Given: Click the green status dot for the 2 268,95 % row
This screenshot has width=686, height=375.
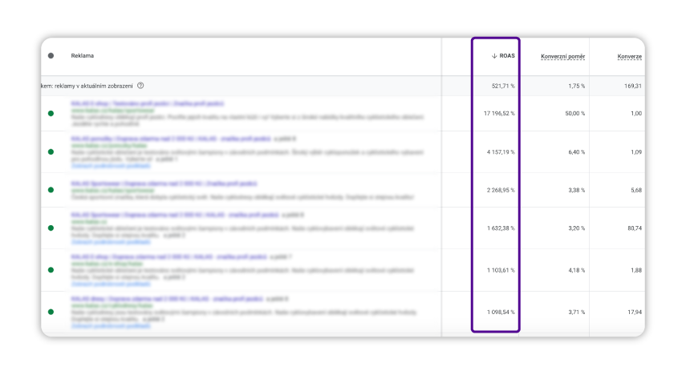Looking at the screenshot, I should tap(51, 190).
